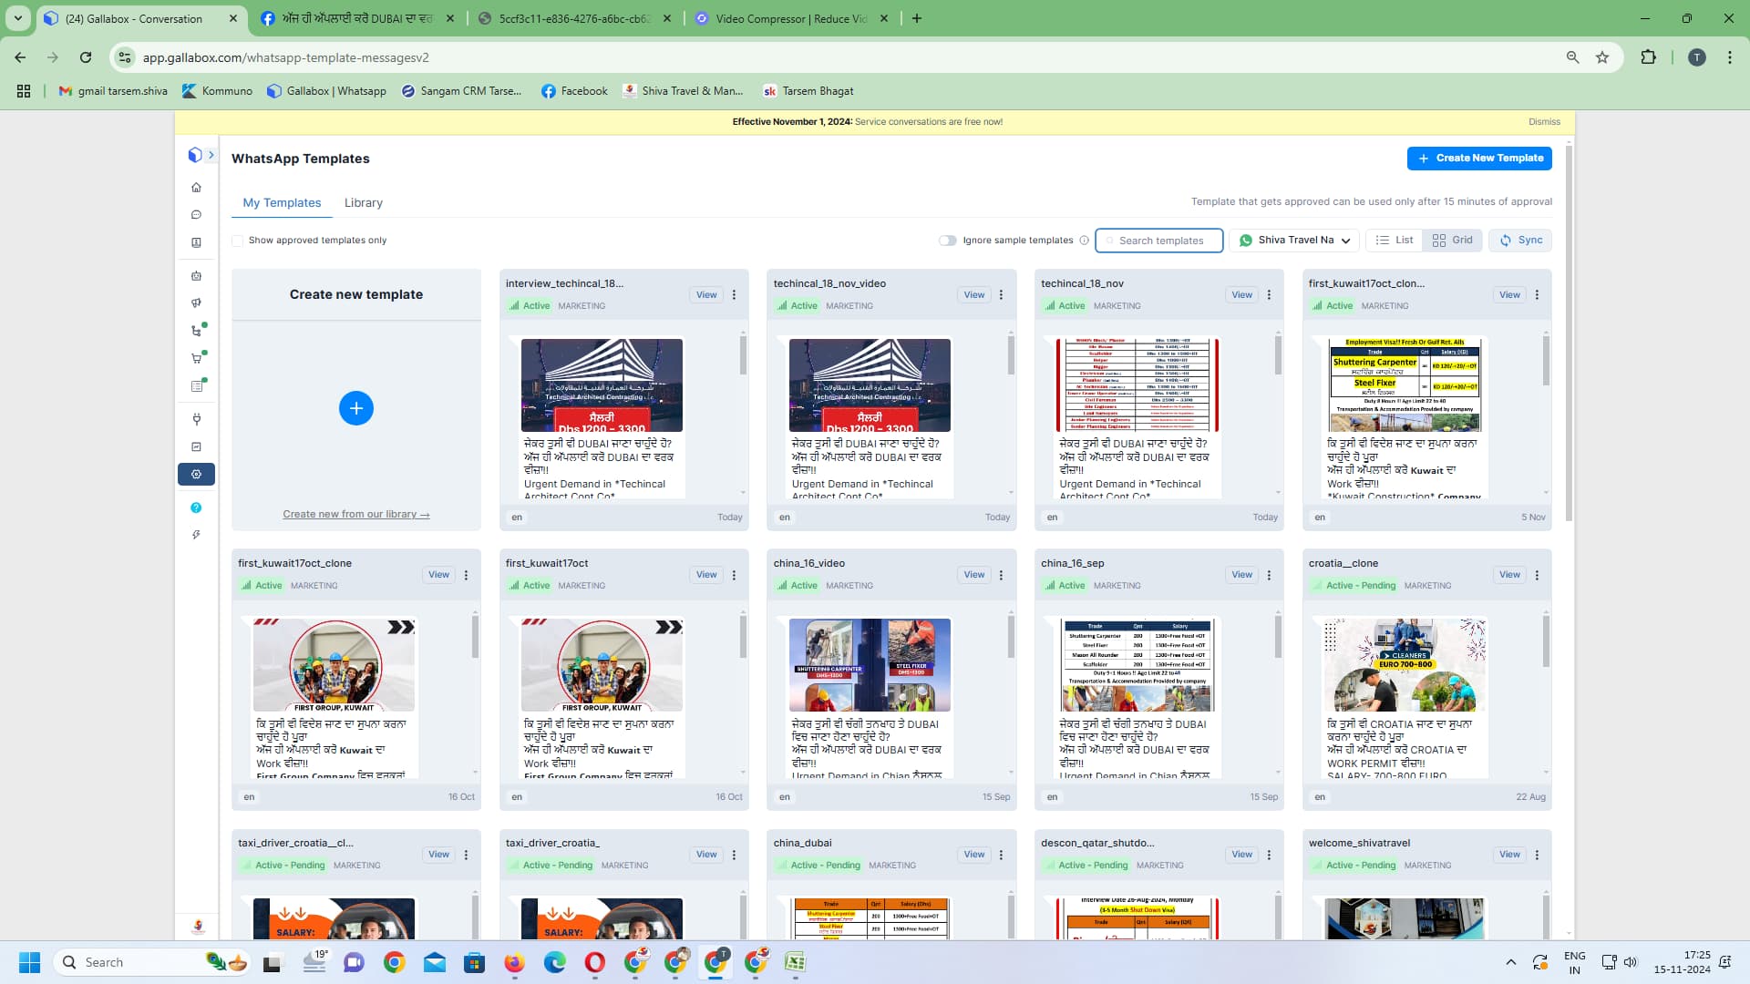The width and height of the screenshot is (1750, 984).
Task: Open the Forms list icon in sidebar
Action: point(196,386)
